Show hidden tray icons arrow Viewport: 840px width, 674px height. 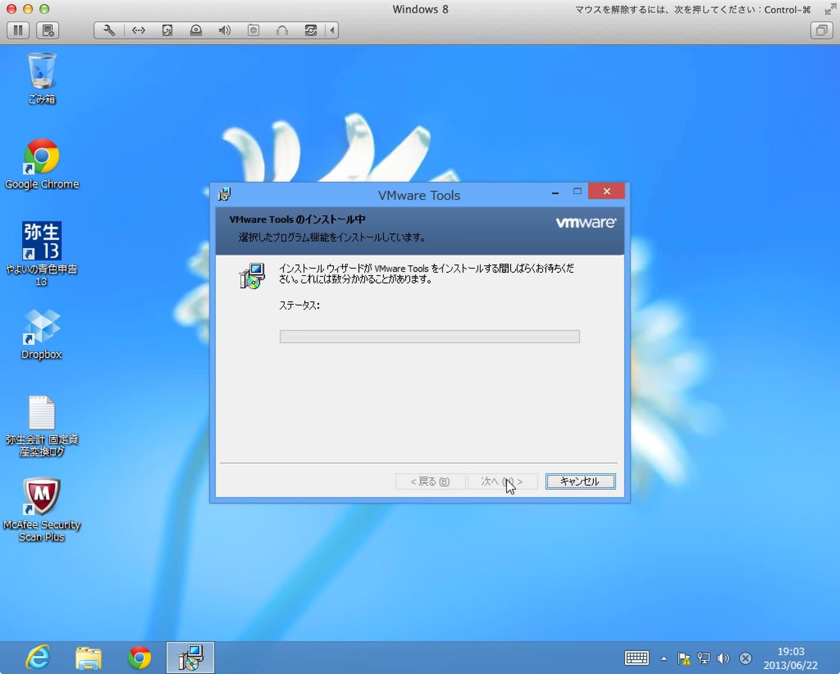(664, 658)
